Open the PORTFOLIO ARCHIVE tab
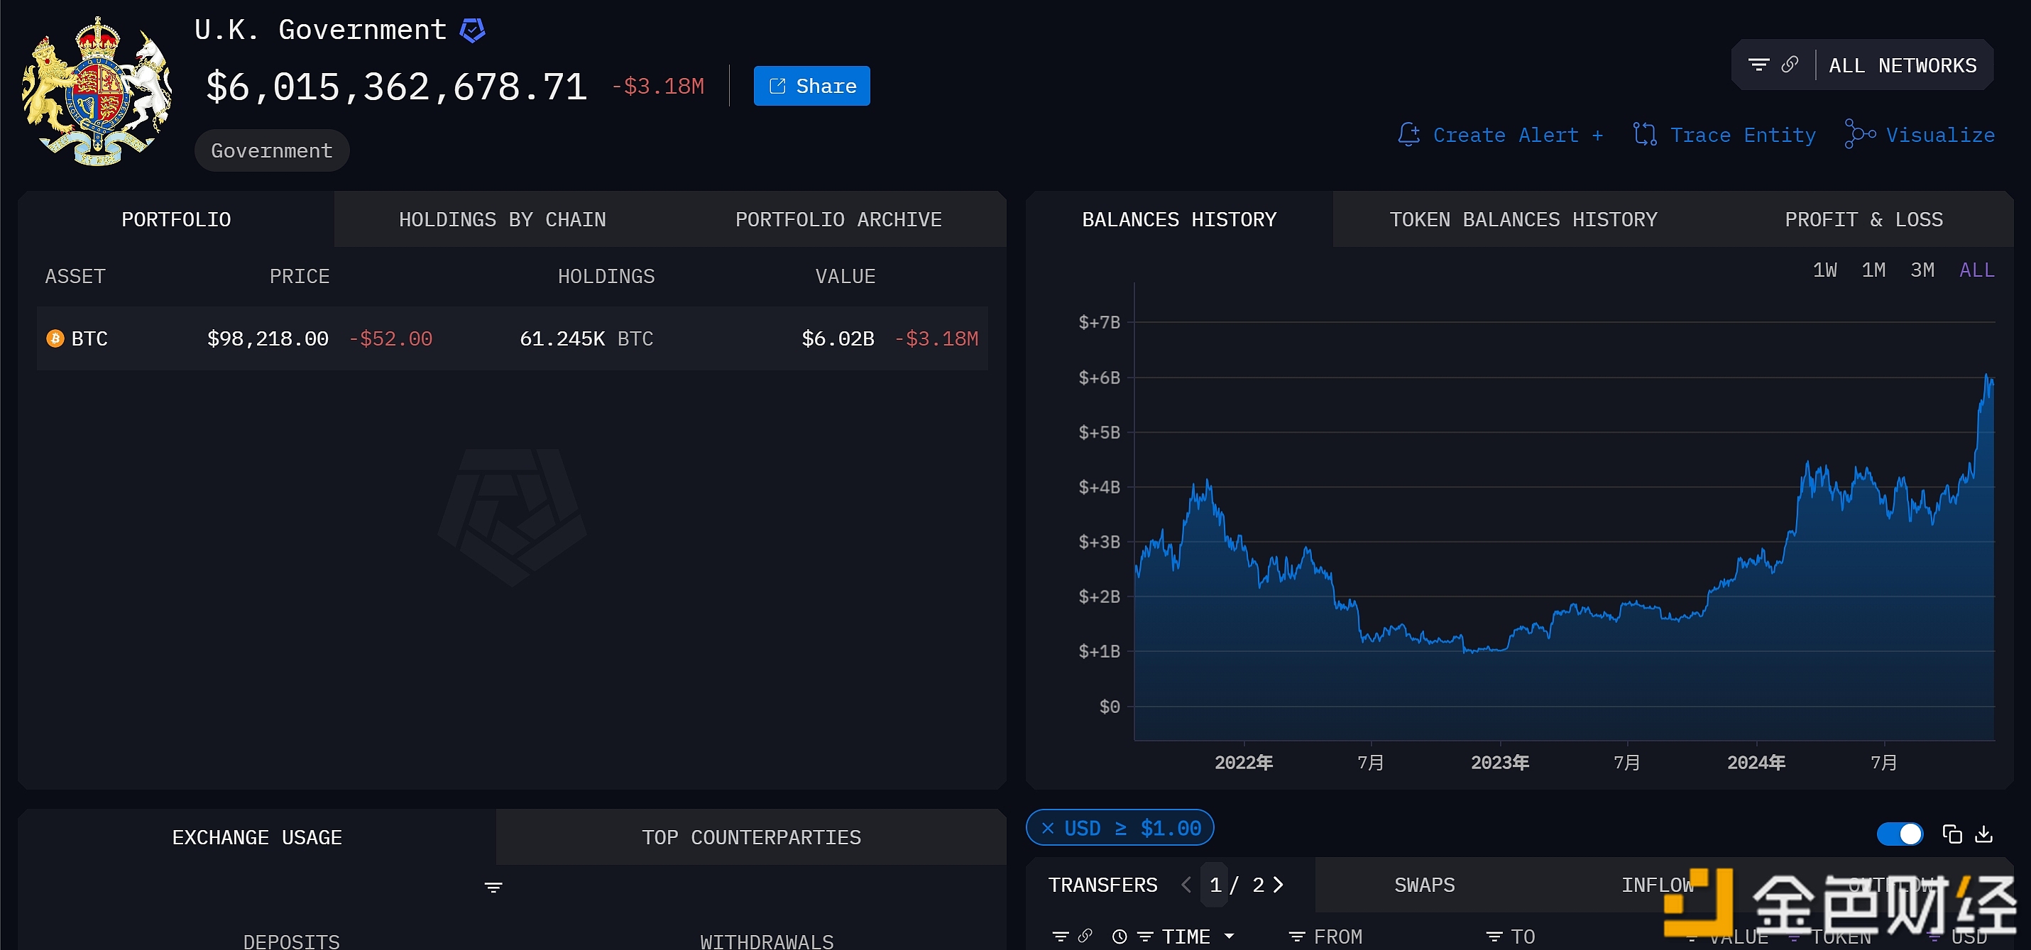This screenshot has width=2031, height=950. click(x=838, y=219)
